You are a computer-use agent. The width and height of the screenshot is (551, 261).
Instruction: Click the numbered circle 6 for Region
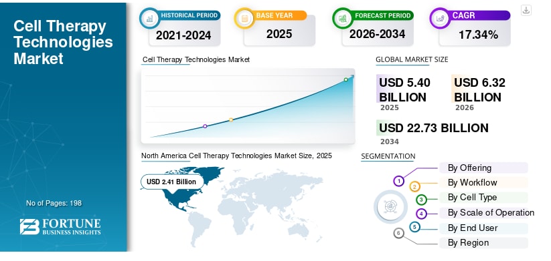point(398,233)
